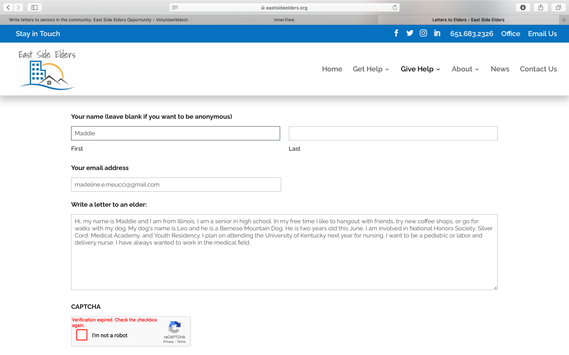The image size is (569, 355).
Task: Open the reCAPTCHA Terms link
Action: click(181, 342)
